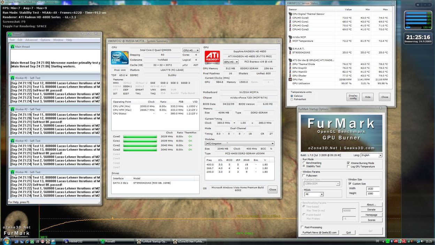Switch to Prime95 taskbar button

tap(116, 242)
